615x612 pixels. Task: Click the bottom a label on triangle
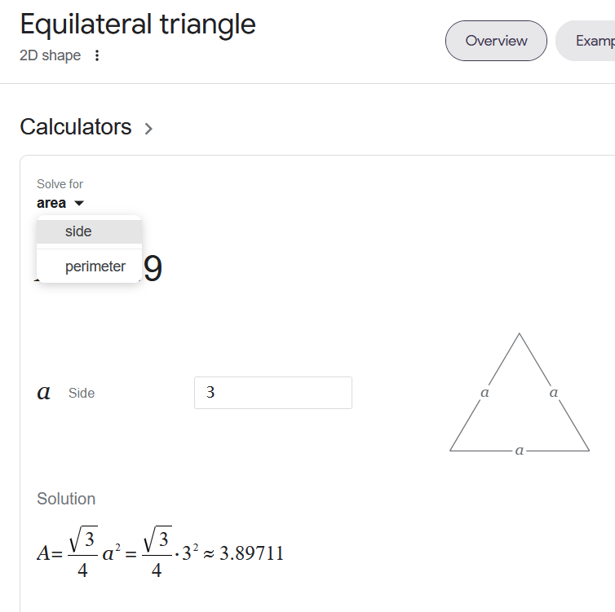pyautogui.click(x=520, y=451)
